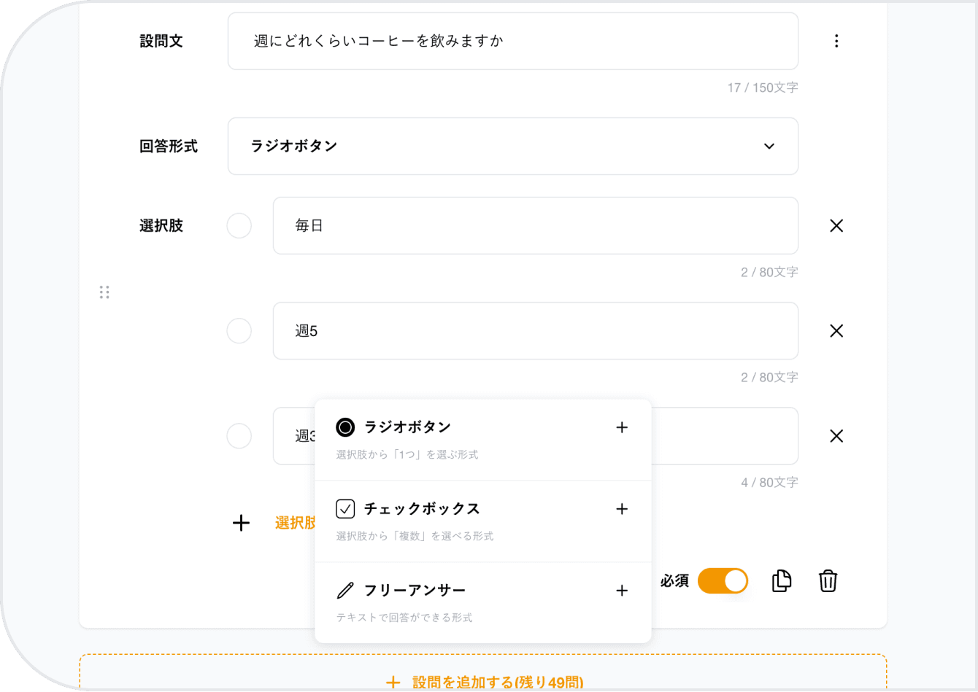Choose ラジオボタン from the format menu
Viewport: 978px width, 692px height.
tap(407, 427)
